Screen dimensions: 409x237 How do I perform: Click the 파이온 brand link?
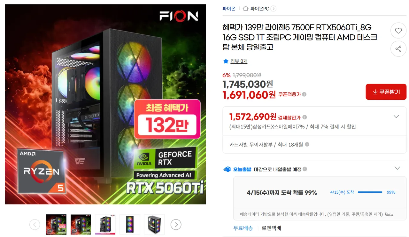tap(229, 9)
